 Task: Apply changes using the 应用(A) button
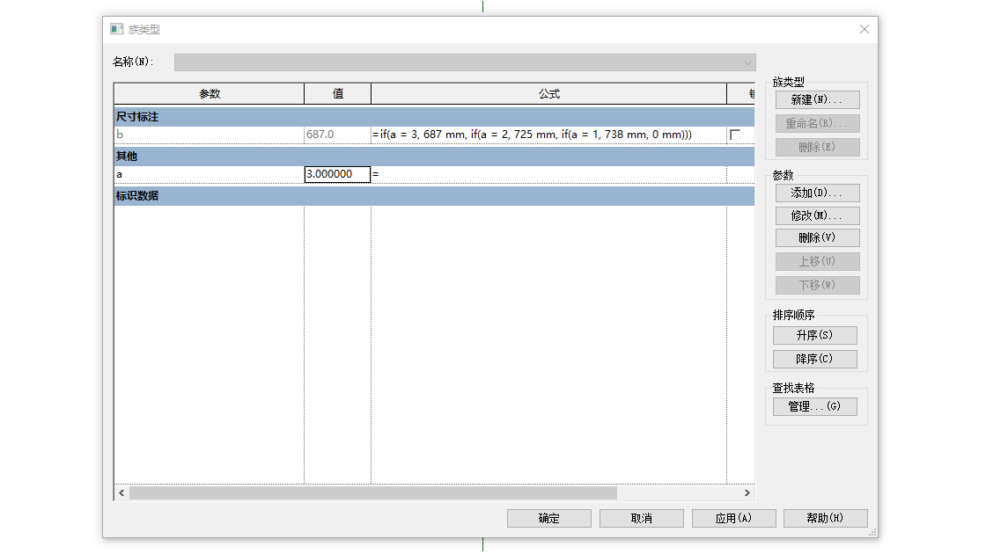coord(733,518)
